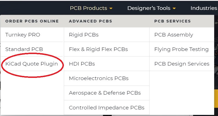Screen dimensions: 218x116
Task: Click the PCB Services column heading
Action: [x=173, y=21]
